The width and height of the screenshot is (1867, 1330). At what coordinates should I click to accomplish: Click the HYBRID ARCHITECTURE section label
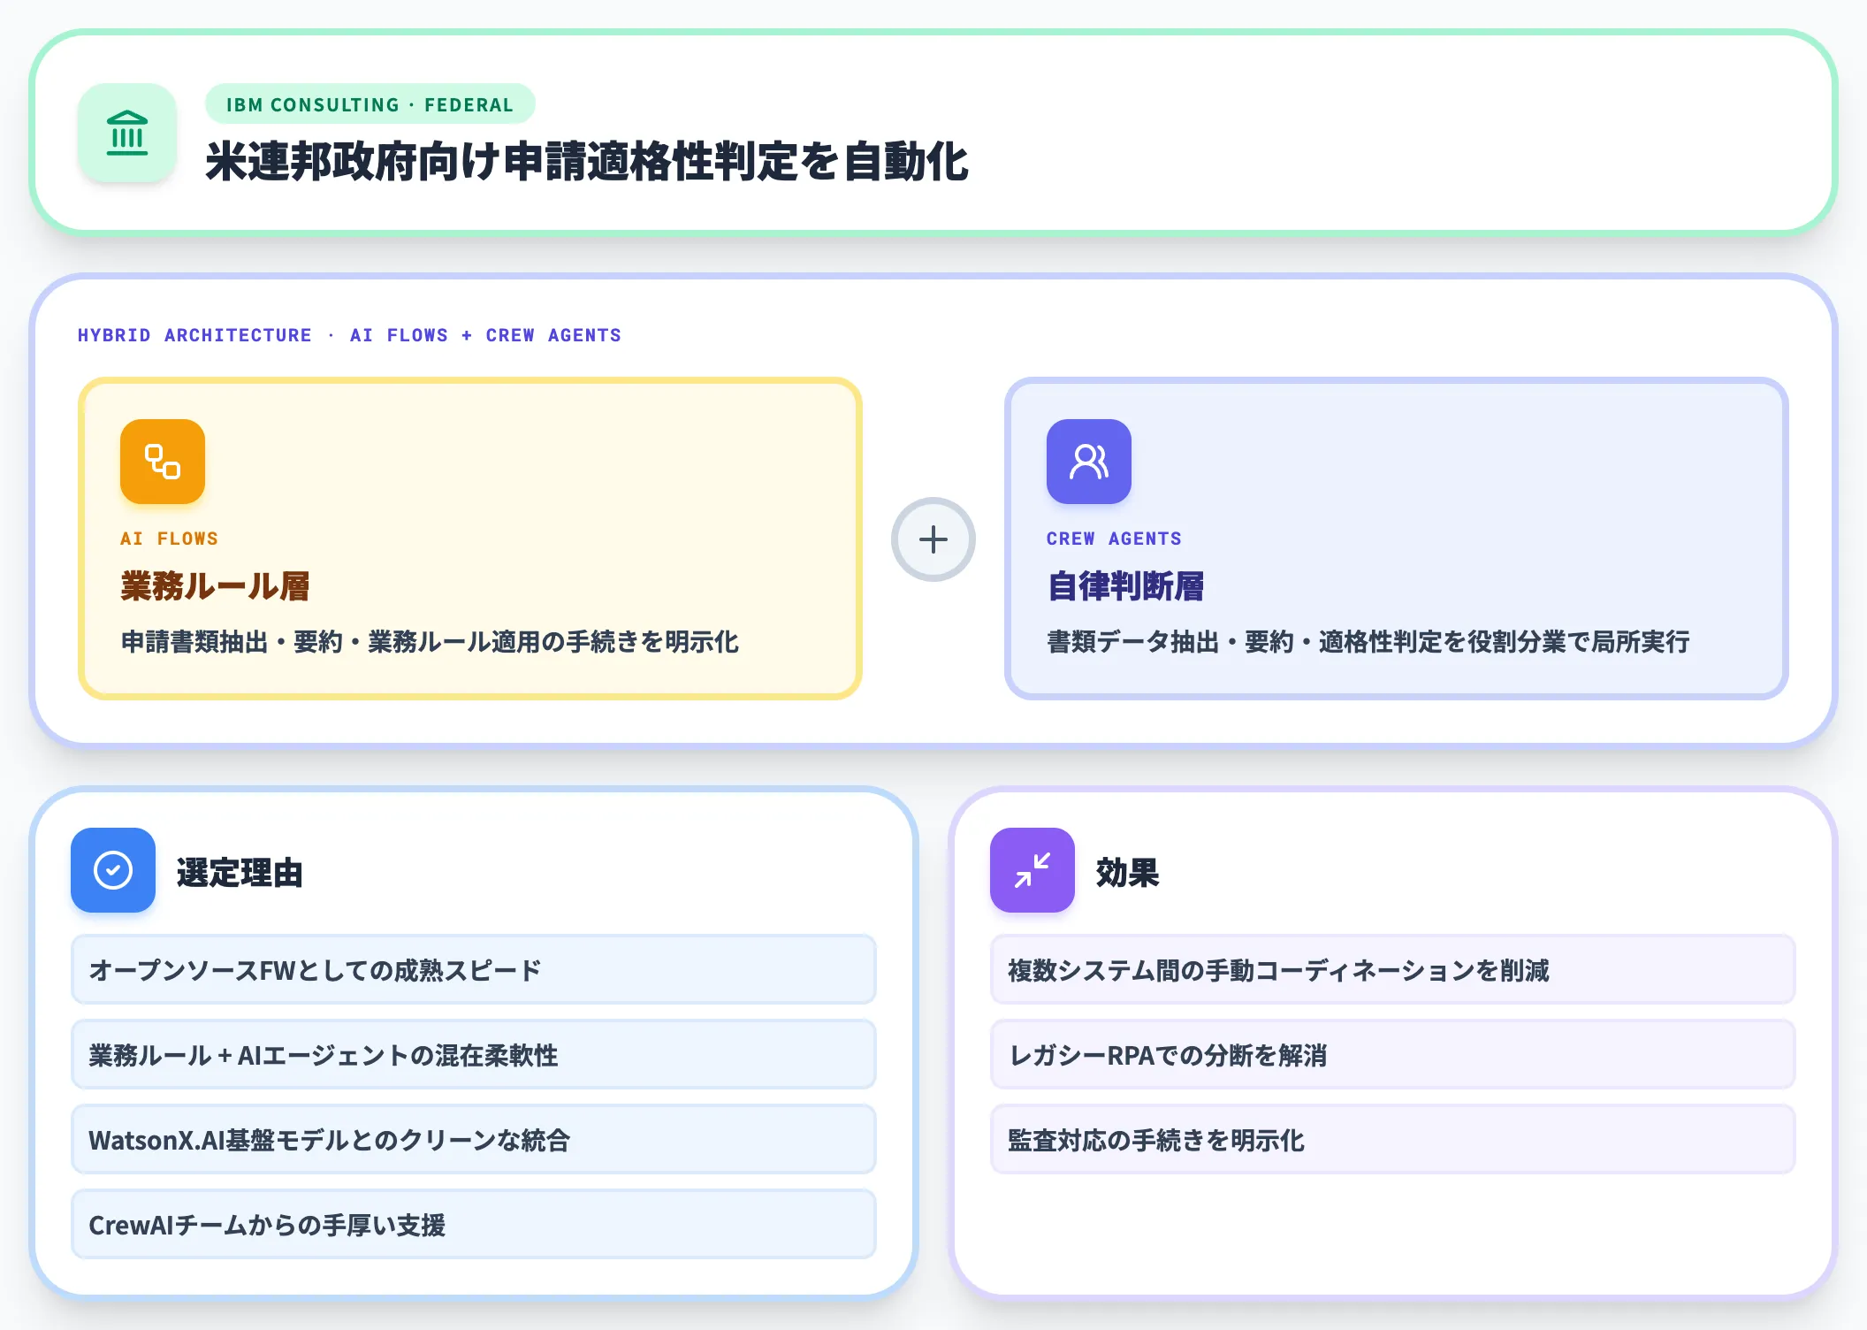349,335
